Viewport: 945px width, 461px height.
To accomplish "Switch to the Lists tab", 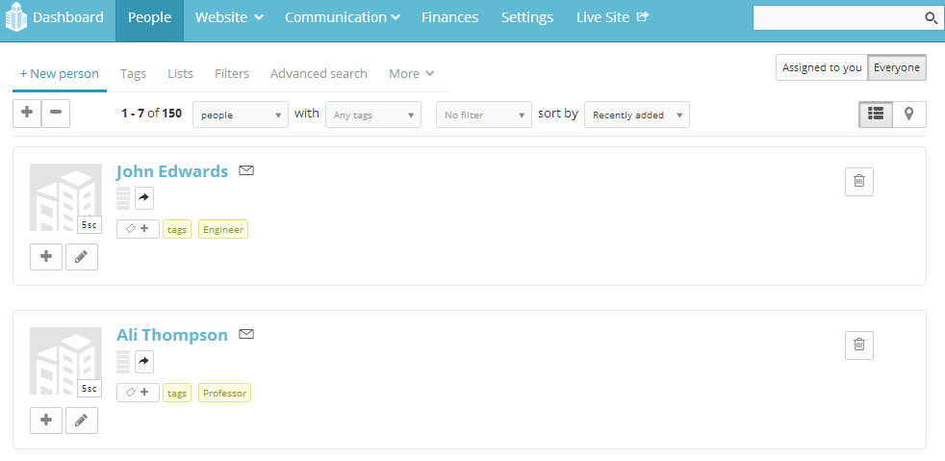I will (x=180, y=73).
